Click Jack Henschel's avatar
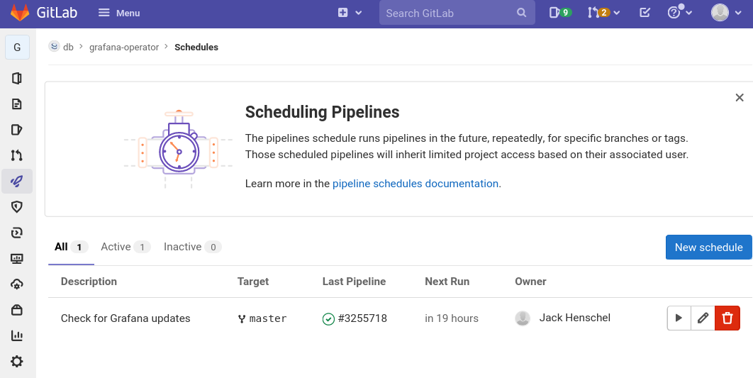753x378 pixels. 523,318
